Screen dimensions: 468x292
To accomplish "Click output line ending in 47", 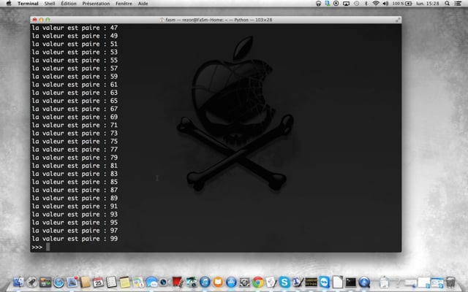I will 75,28.
